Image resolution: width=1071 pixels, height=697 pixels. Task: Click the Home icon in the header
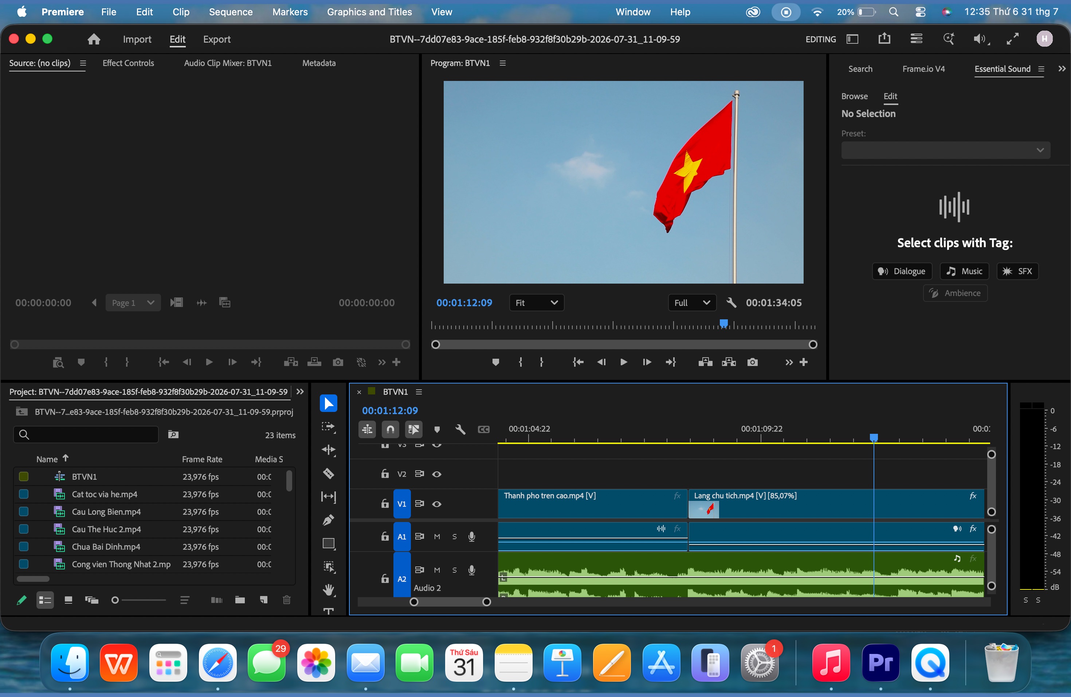pyautogui.click(x=94, y=39)
